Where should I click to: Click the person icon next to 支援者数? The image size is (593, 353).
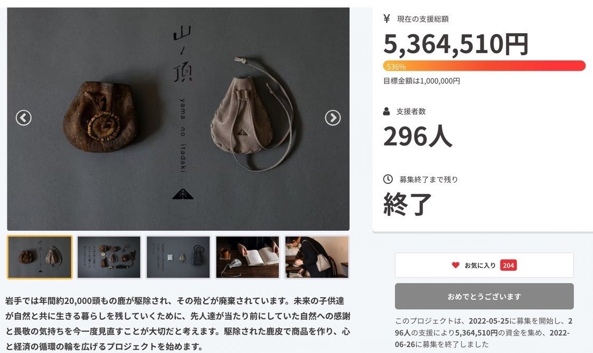tap(387, 111)
